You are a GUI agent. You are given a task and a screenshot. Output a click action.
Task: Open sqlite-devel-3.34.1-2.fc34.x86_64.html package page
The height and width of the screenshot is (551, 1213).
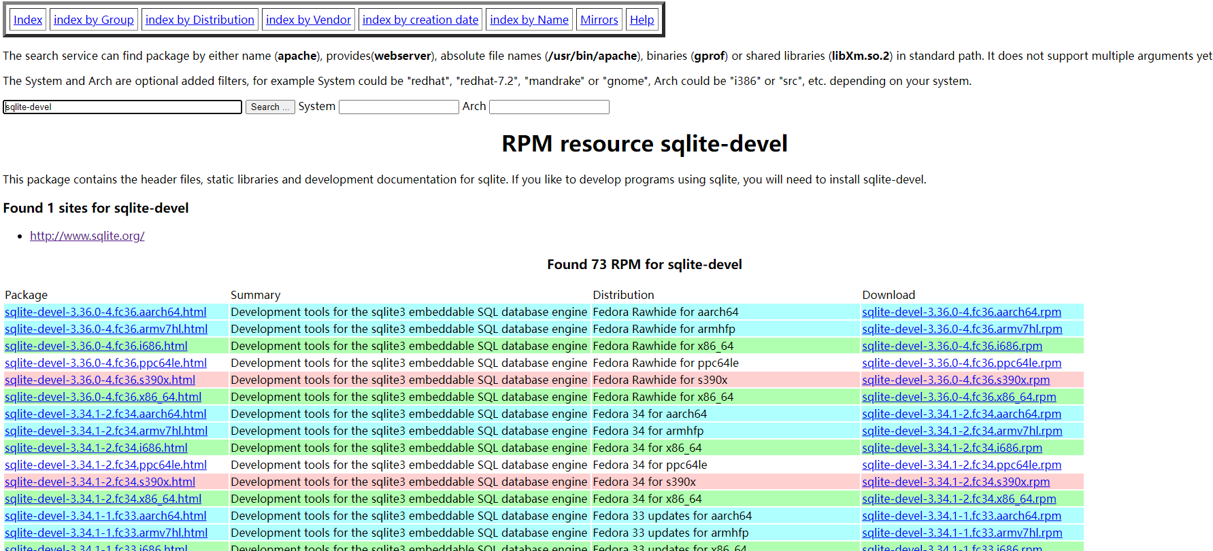point(103,499)
